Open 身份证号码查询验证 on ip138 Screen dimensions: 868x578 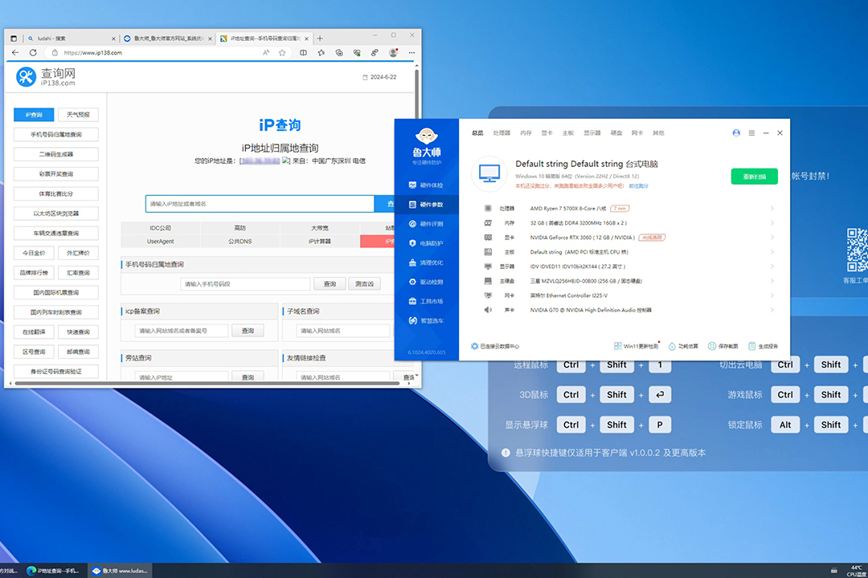click(56, 371)
